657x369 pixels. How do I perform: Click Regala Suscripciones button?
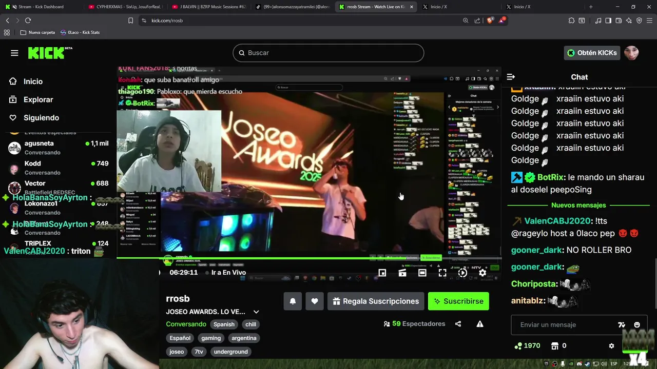click(x=376, y=301)
